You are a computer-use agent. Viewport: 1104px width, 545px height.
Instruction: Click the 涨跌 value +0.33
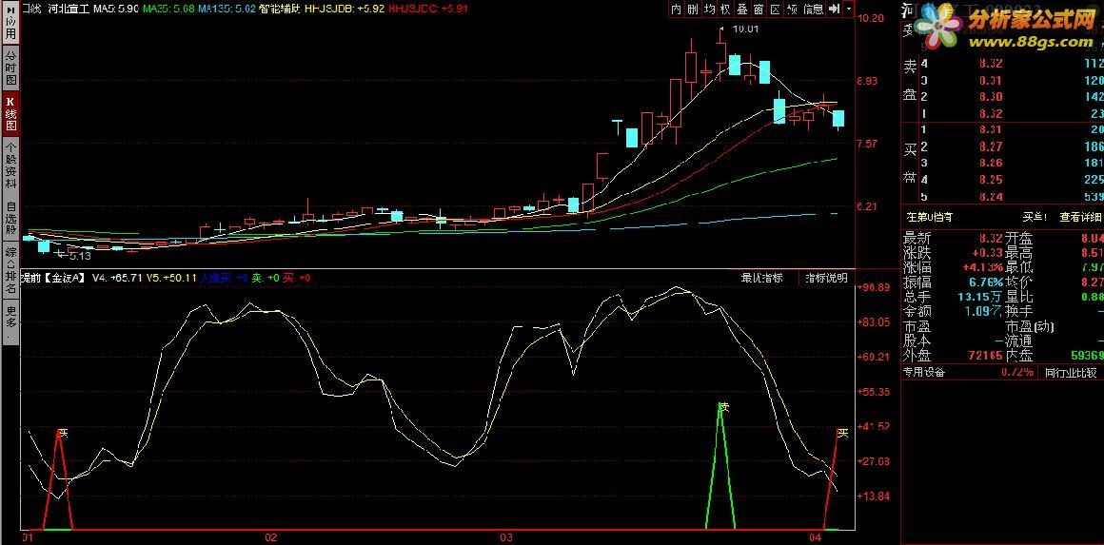[986, 252]
